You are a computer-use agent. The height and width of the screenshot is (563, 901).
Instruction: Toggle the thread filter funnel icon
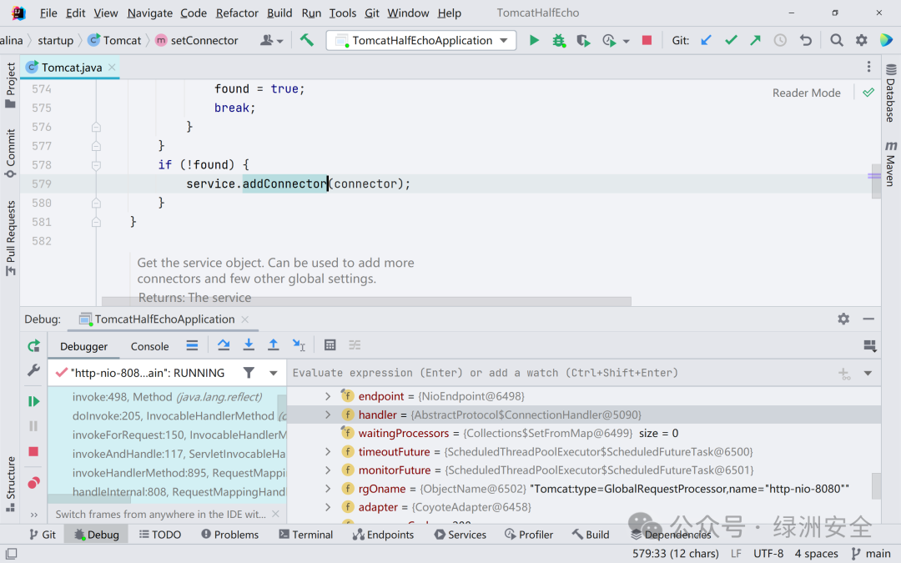pyautogui.click(x=249, y=373)
